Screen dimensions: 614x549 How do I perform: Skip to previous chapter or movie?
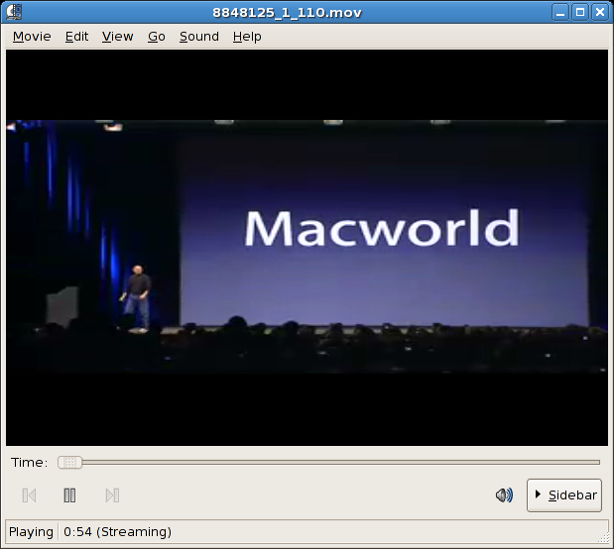30,495
